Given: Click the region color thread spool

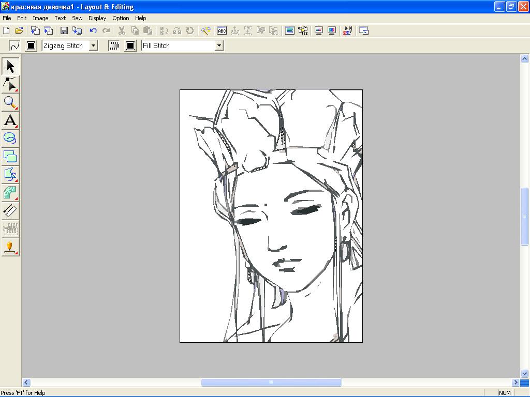Looking at the screenshot, I should coord(130,45).
